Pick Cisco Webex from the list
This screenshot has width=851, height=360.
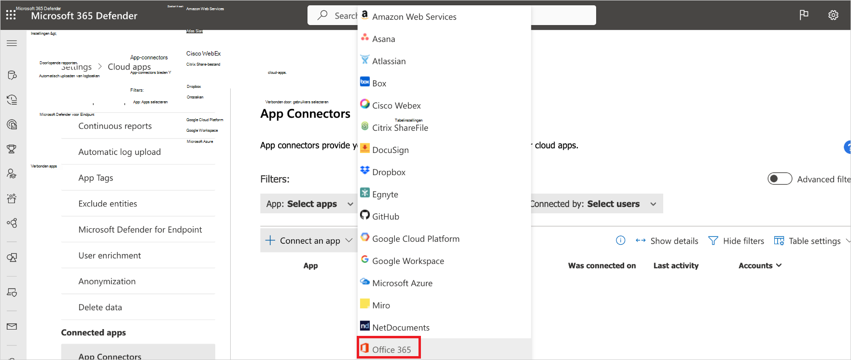[x=444, y=105]
